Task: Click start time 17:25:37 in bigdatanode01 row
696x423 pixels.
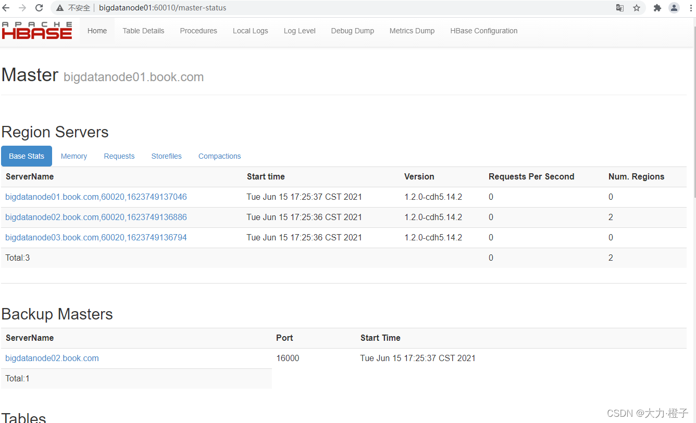Action: point(304,197)
